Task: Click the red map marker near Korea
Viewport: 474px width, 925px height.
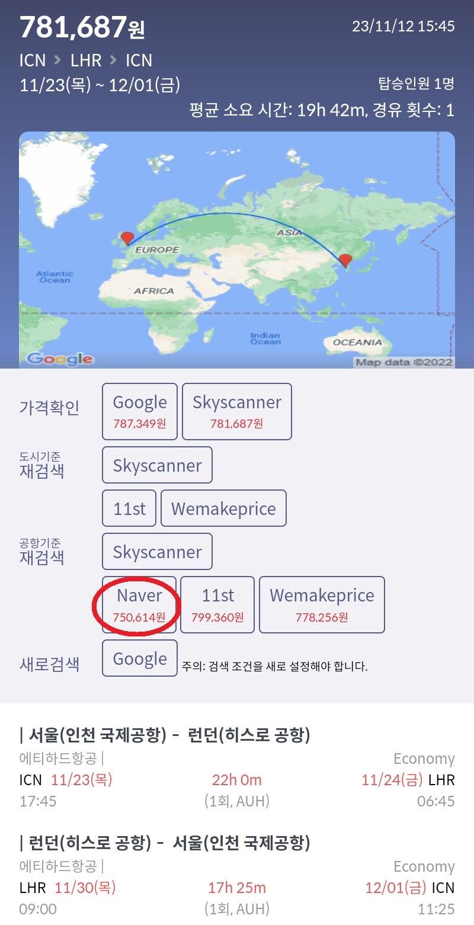Action: 347,261
